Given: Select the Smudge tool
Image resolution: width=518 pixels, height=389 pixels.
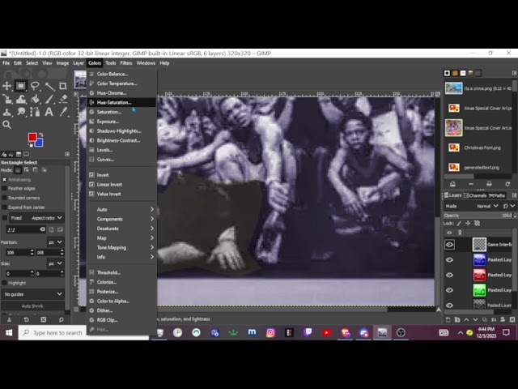Looking at the screenshot, I should [x=21, y=112].
